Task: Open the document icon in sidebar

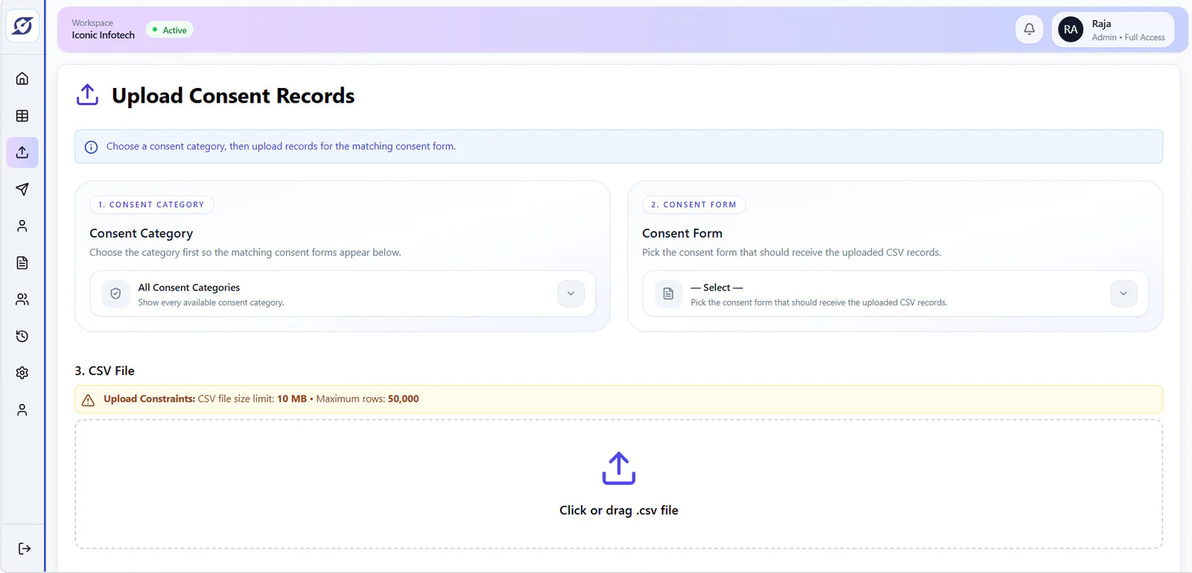Action: tap(22, 262)
